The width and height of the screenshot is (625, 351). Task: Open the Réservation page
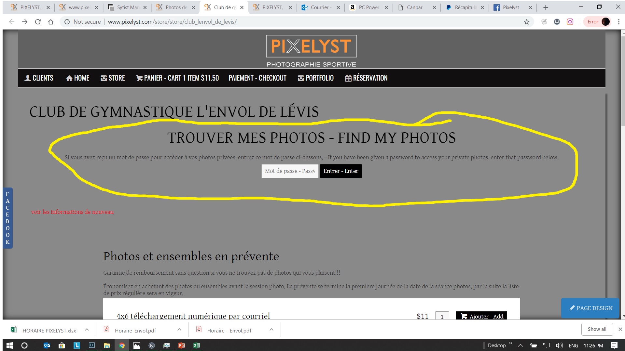coord(366,78)
